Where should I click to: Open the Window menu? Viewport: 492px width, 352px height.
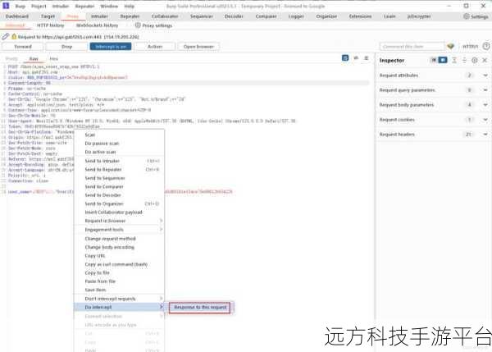point(109,6)
